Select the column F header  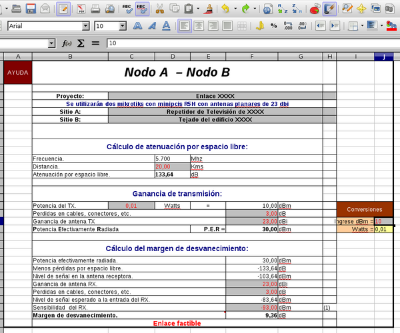[x=252, y=57]
